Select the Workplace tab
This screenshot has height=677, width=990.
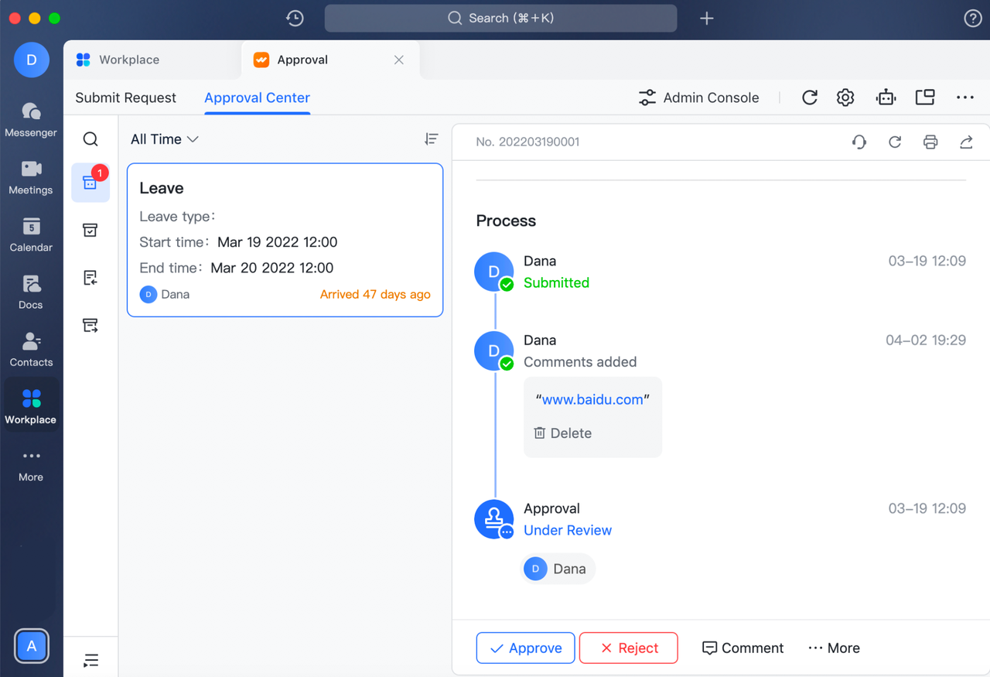click(x=128, y=60)
